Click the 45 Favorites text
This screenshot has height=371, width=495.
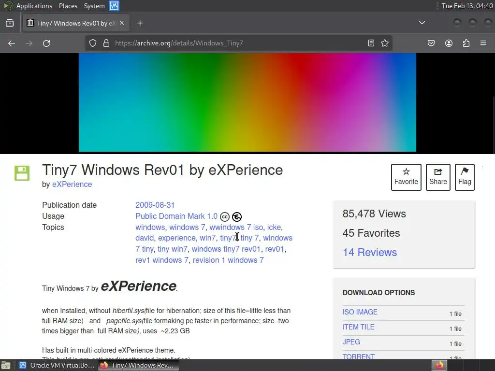(x=371, y=233)
